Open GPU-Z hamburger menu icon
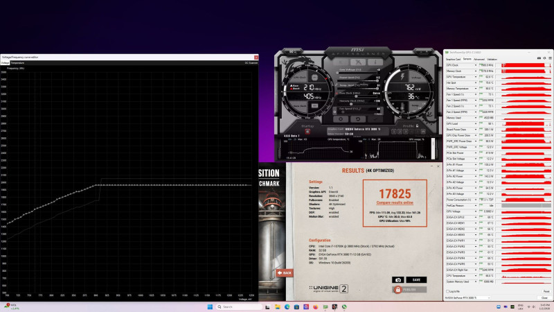The image size is (554, 312). [550, 58]
